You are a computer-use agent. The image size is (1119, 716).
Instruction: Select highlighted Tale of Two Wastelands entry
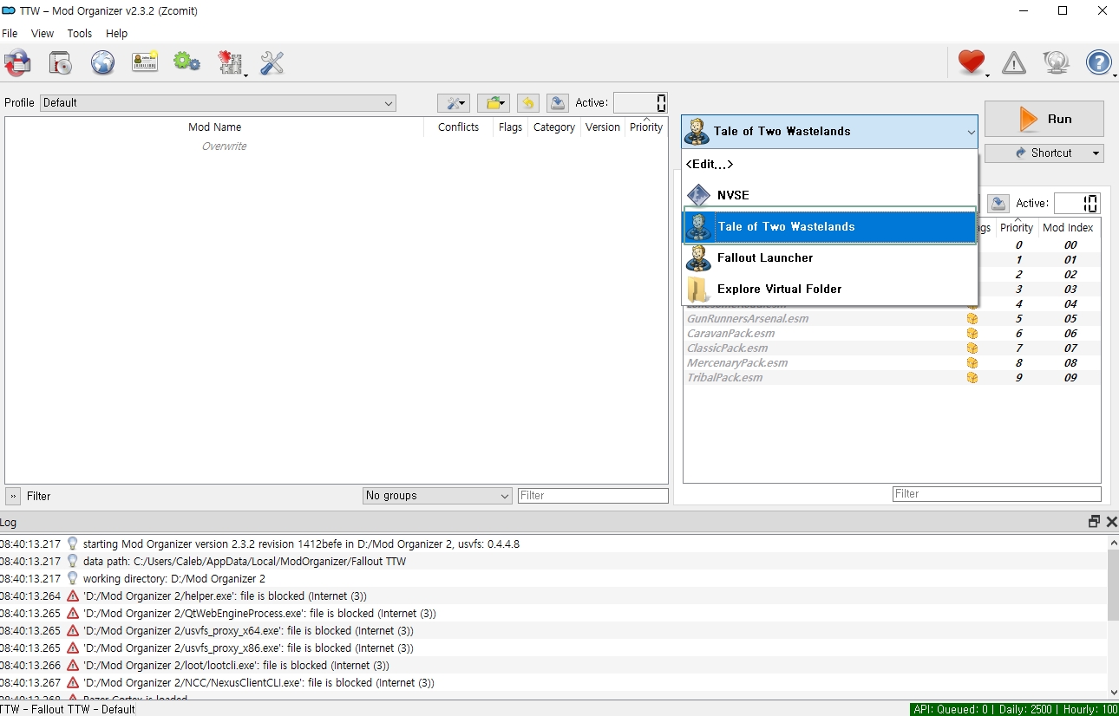830,226
